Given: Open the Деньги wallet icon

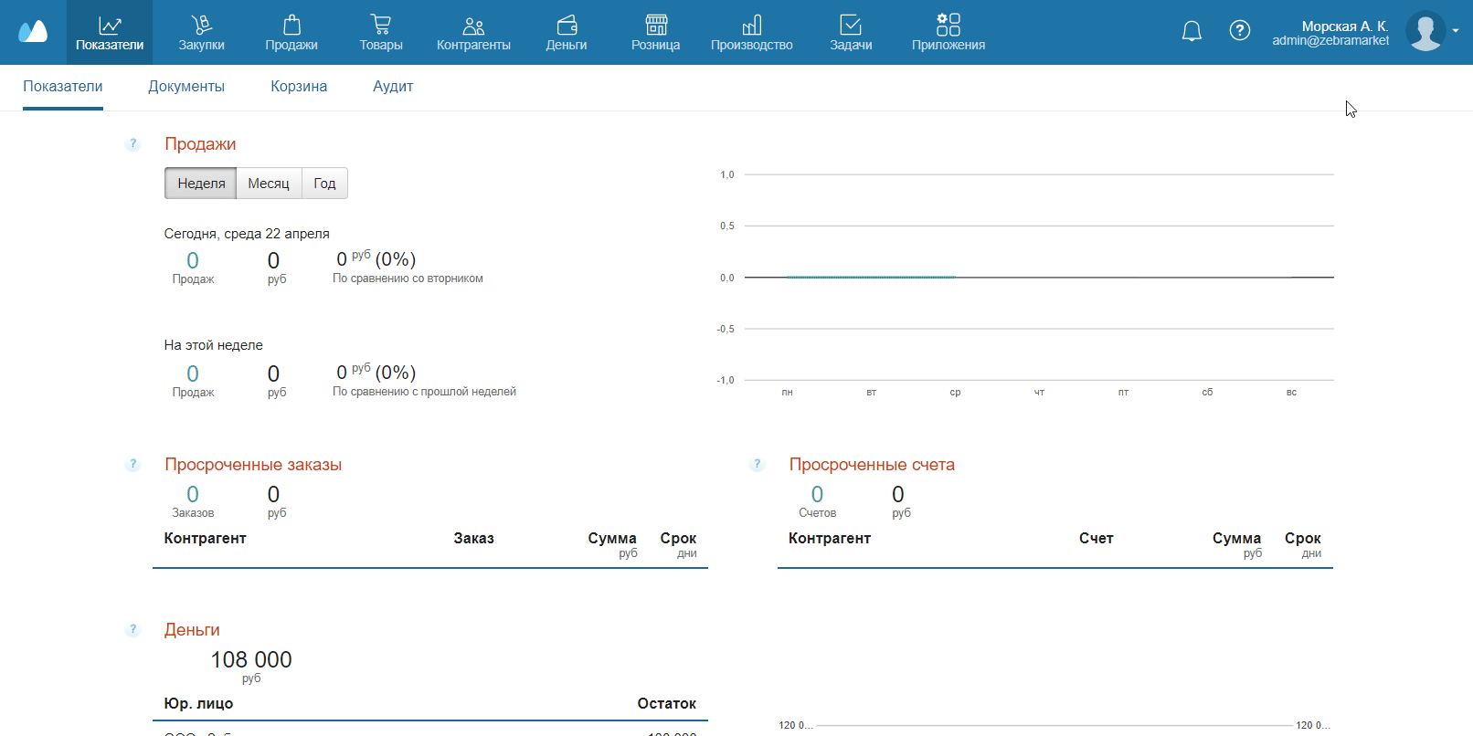Looking at the screenshot, I should 567,25.
